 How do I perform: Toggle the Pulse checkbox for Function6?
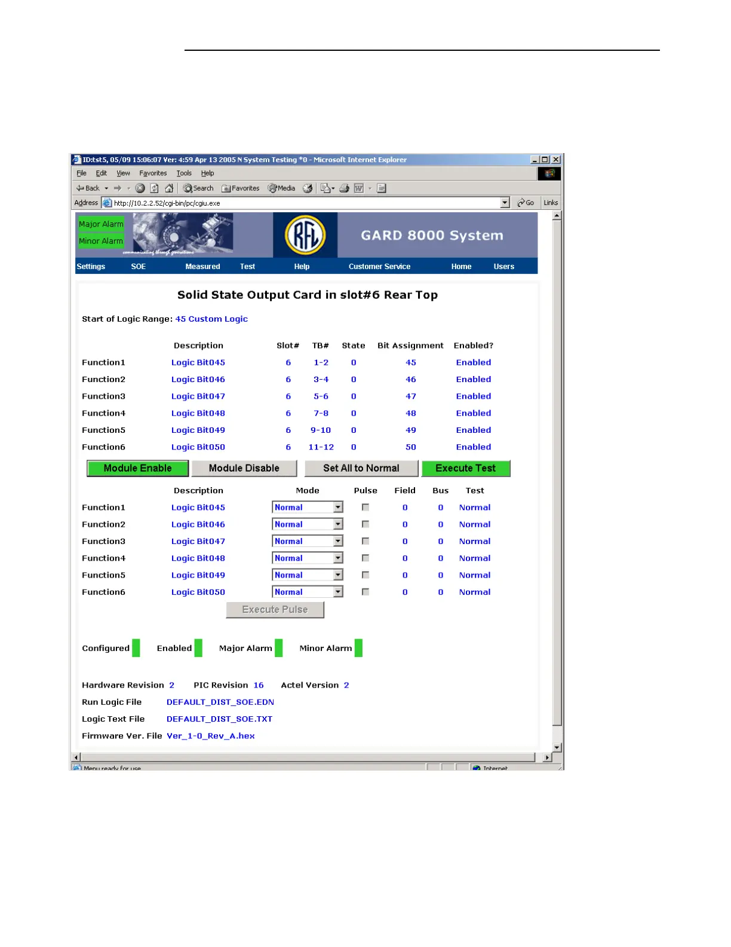pyautogui.click(x=365, y=591)
